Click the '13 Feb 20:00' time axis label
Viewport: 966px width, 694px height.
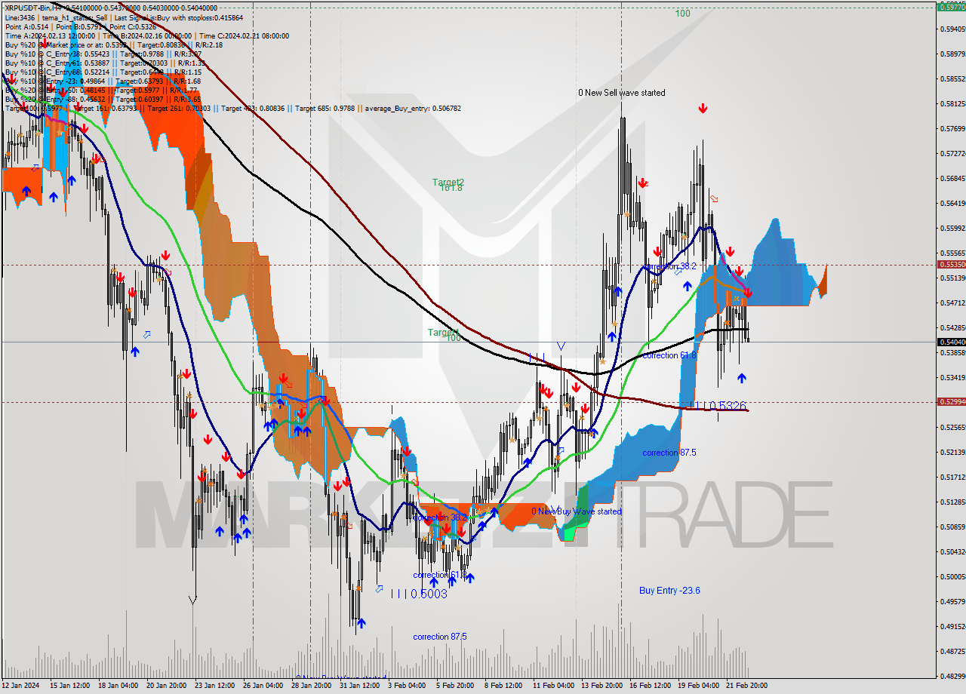[601, 686]
